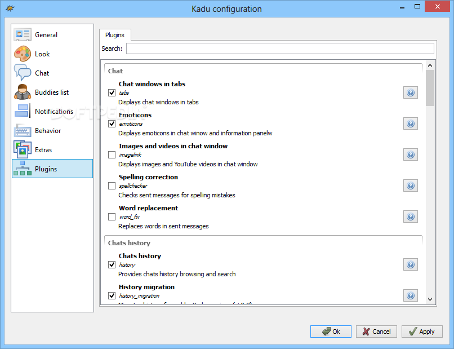Click 'Replaces words in sent messages' description

tap(163, 226)
